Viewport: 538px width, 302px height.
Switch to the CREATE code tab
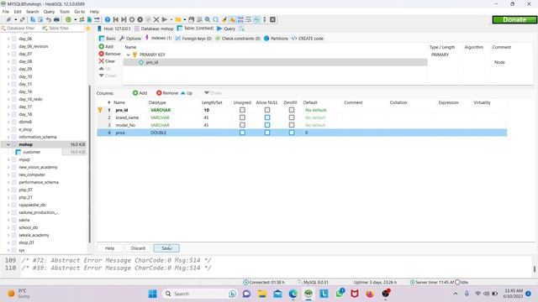click(x=308, y=39)
